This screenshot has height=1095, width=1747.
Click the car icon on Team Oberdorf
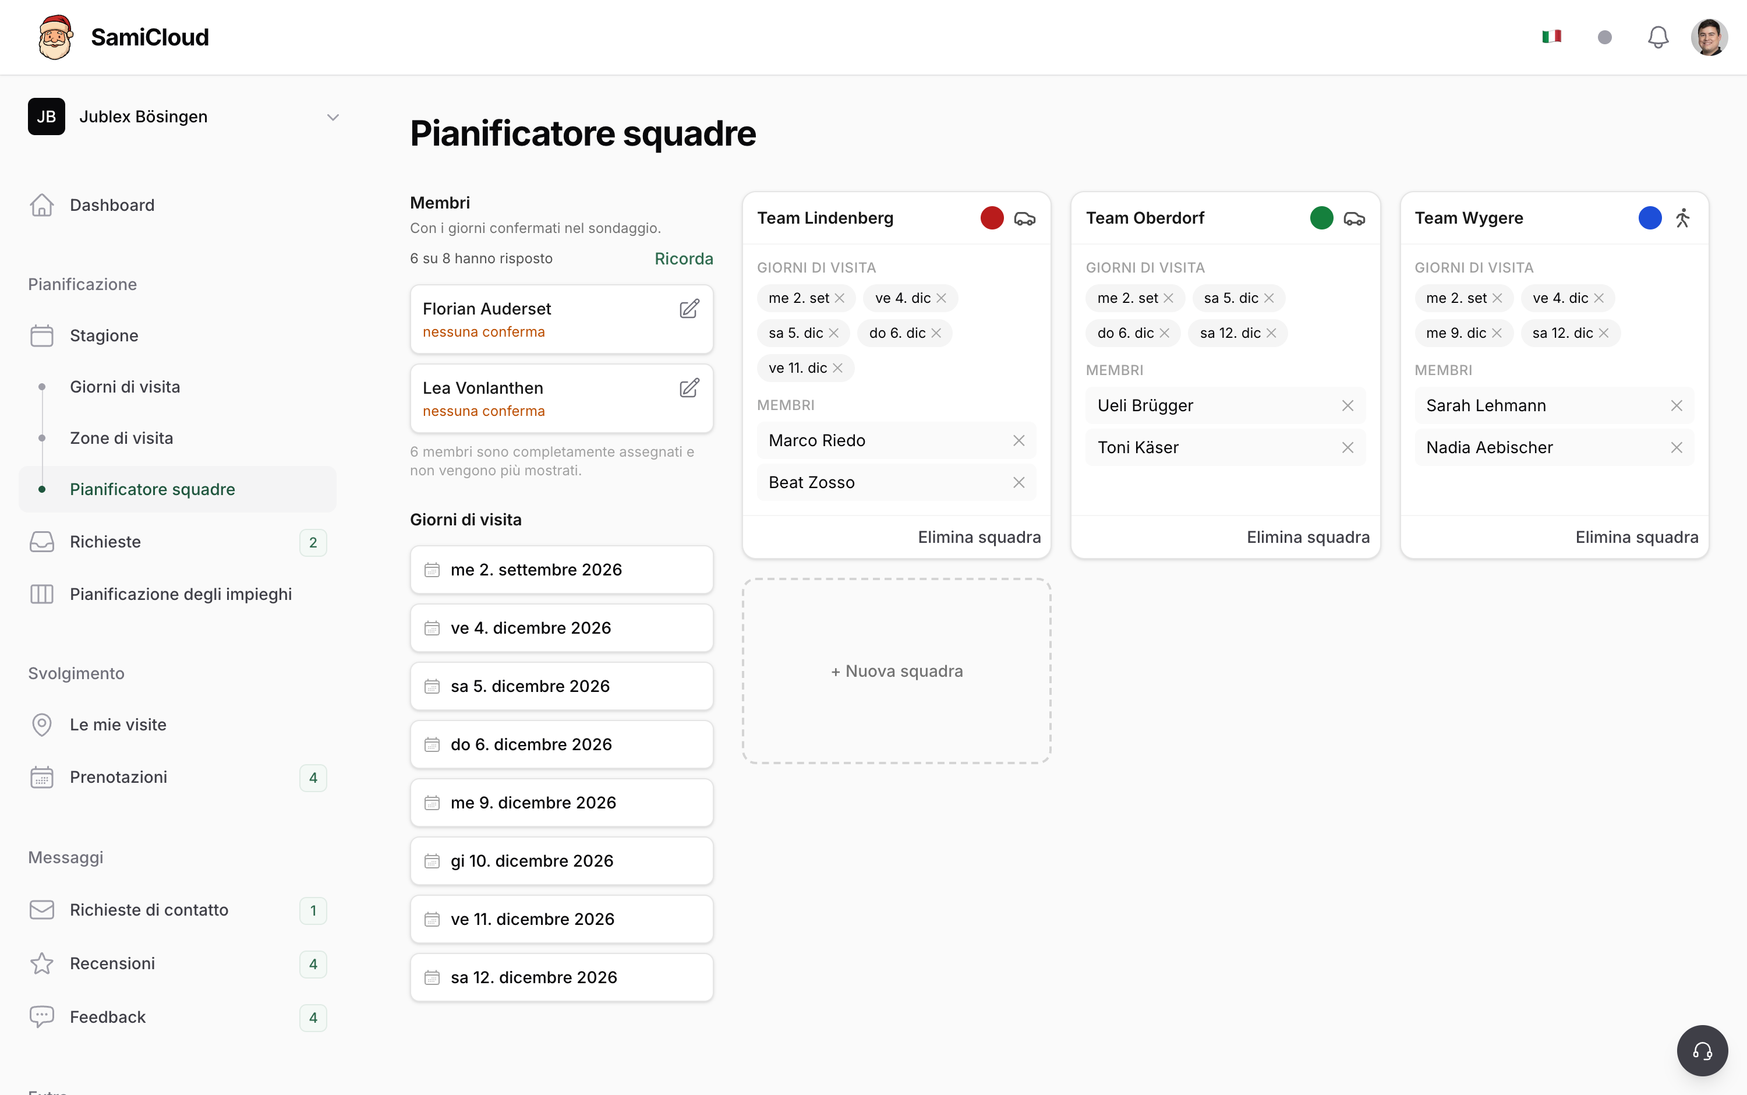[1354, 218]
